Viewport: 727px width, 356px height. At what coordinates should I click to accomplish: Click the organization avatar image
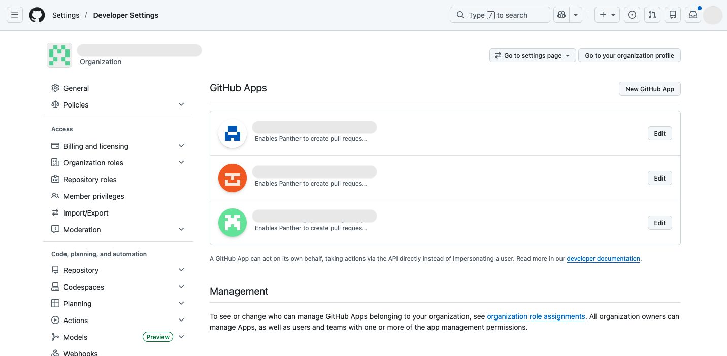[59, 55]
